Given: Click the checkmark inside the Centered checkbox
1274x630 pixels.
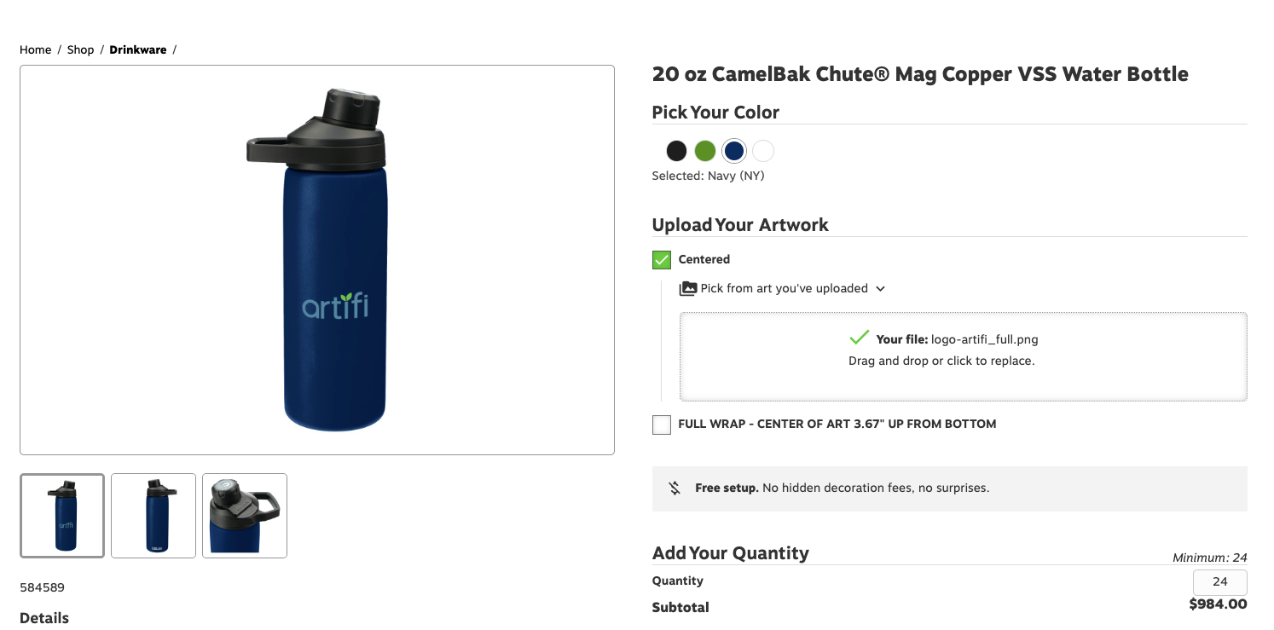Looking at the screenshot, I should tap(661, 259).
